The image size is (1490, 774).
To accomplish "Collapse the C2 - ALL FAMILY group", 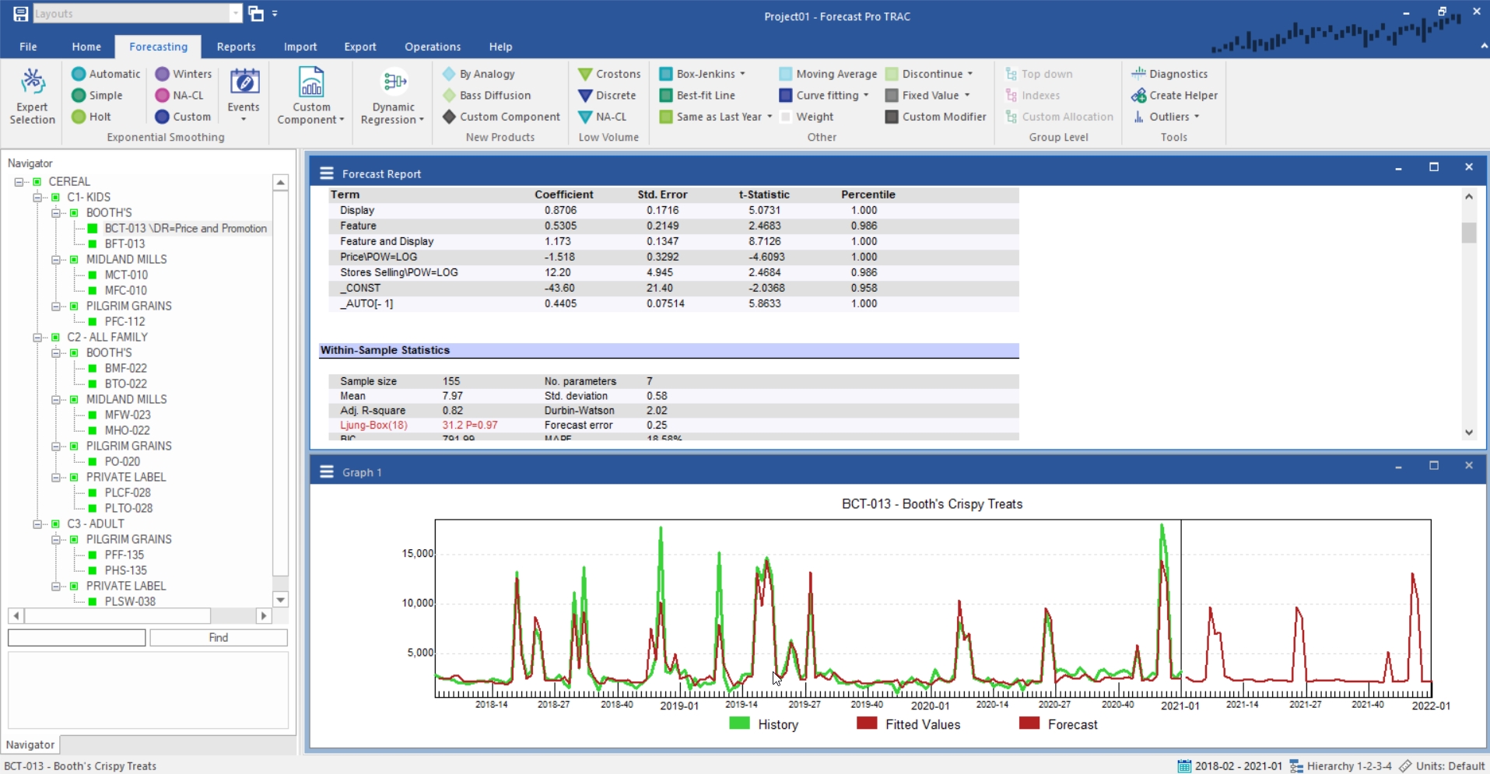I will (x=37, y=337).
